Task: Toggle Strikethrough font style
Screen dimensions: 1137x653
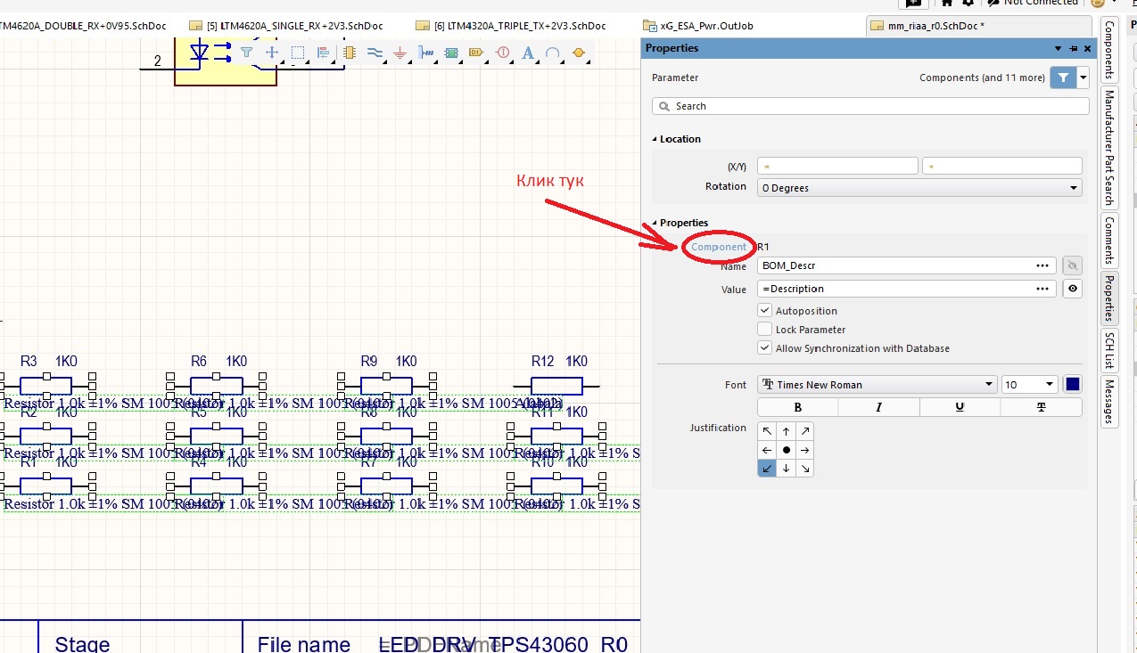Action: coord(1041,407)
